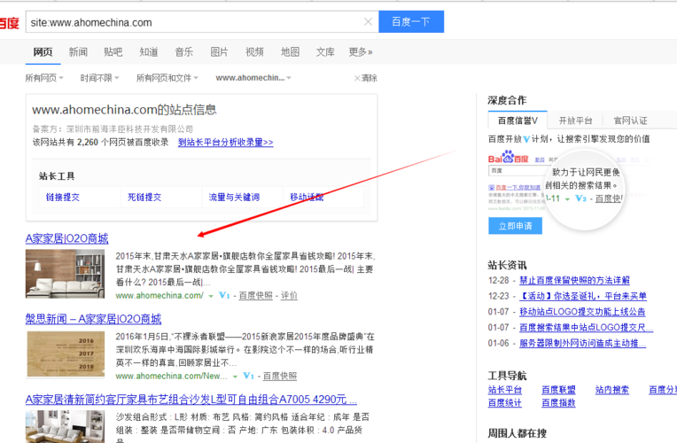Open the 百度统计 navigation link
Viewport: 677px width, 443px height.
[x=505, y=403]
